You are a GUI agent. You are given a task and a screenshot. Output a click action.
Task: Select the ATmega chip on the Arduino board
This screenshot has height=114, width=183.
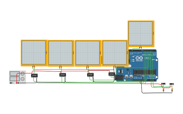click(x=144, y=72)
